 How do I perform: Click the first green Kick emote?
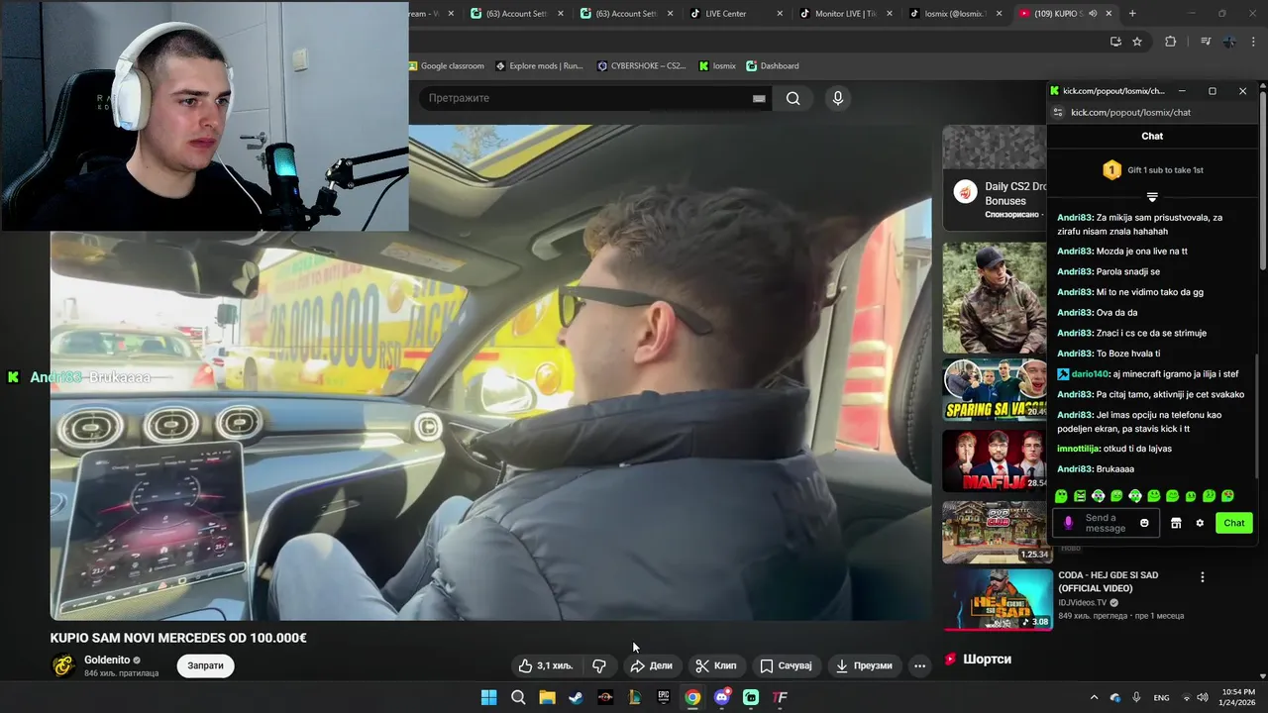click(1061, 496)
